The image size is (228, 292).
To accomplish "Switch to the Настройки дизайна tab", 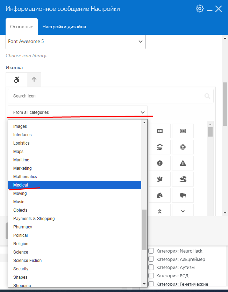I will click(x=64, y=27).
